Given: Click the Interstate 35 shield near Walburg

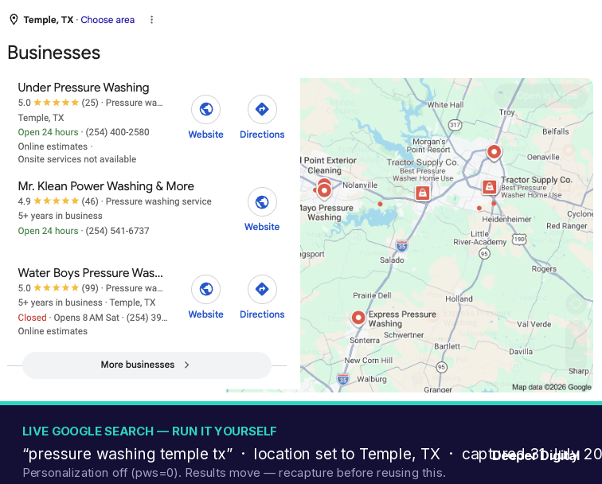Looking at the screenshot, I should point(343,379).
